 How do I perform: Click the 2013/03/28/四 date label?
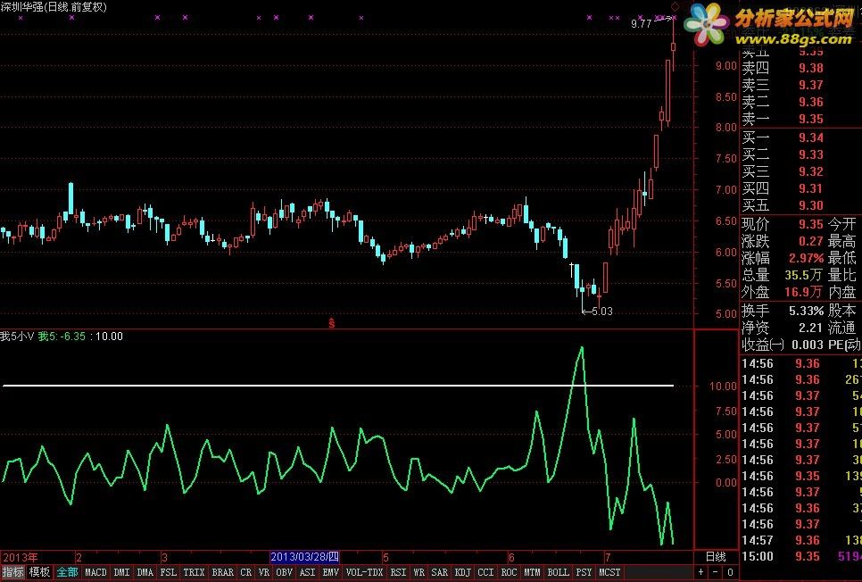click(304, 557)
